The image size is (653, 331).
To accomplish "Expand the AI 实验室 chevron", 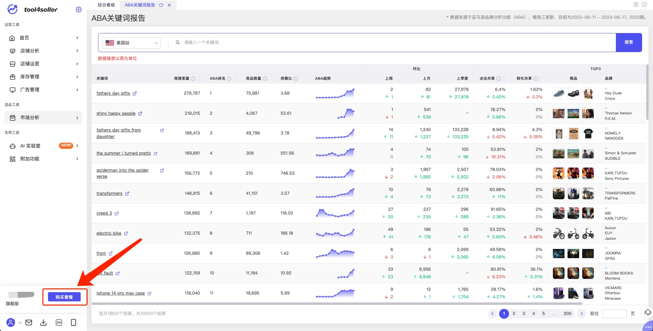I will click(x=77, y=146).
